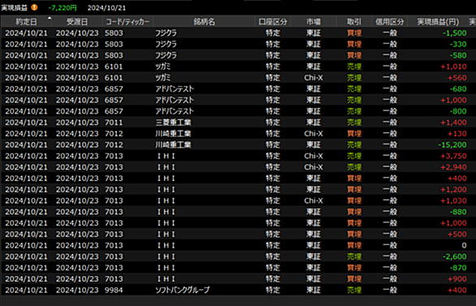Click Chi-X in the IHI +1,030 row
The image size is (476, 306).
coord(314,200)
